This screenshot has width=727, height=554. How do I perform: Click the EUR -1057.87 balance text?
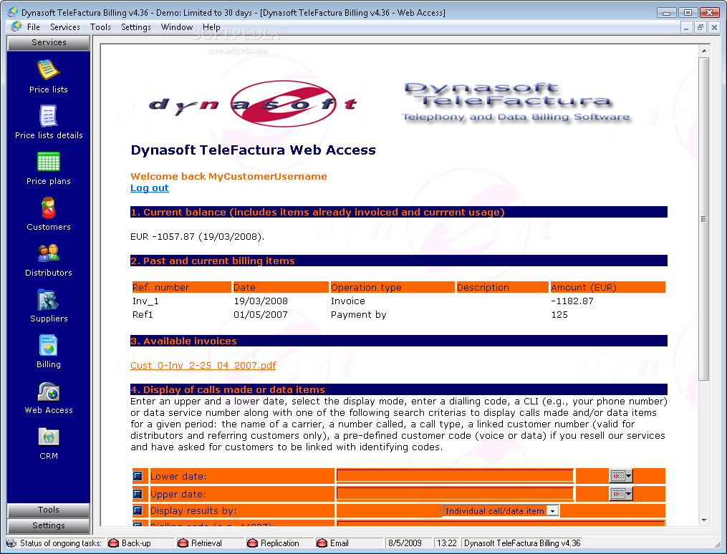[x=197, y=237]
